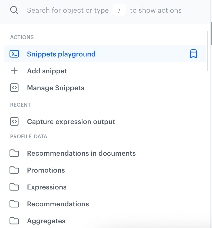The image size is (212, 228).
Task: Launch the Snippets playground action
Action: point(61,54)
